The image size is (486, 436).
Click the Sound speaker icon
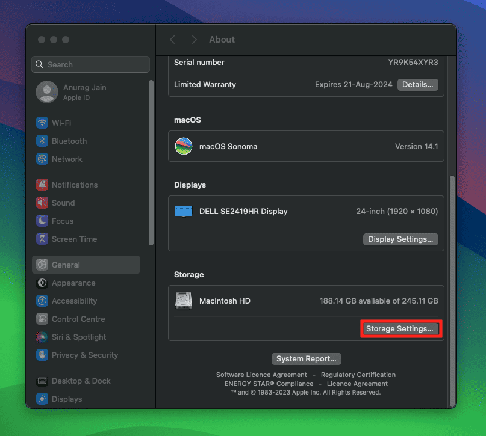coord(42,203)
